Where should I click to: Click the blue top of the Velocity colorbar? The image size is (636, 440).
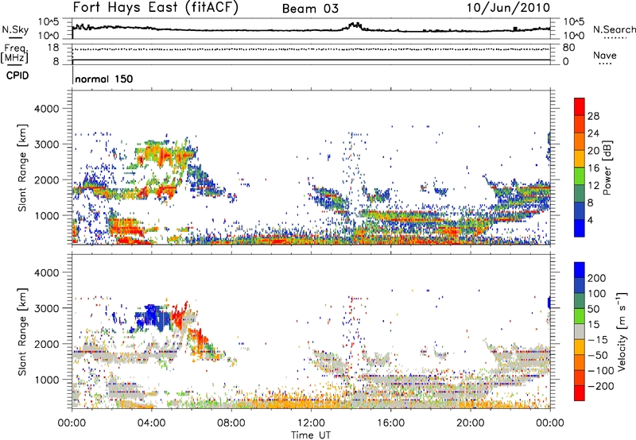[580, 270]
